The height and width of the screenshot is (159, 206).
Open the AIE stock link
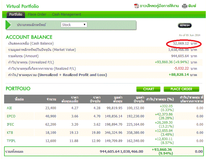(10, 108)
